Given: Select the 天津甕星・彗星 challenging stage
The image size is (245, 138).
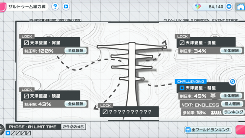Looking at the screenshot, I should pyautogui.click(x=206, y=88).
